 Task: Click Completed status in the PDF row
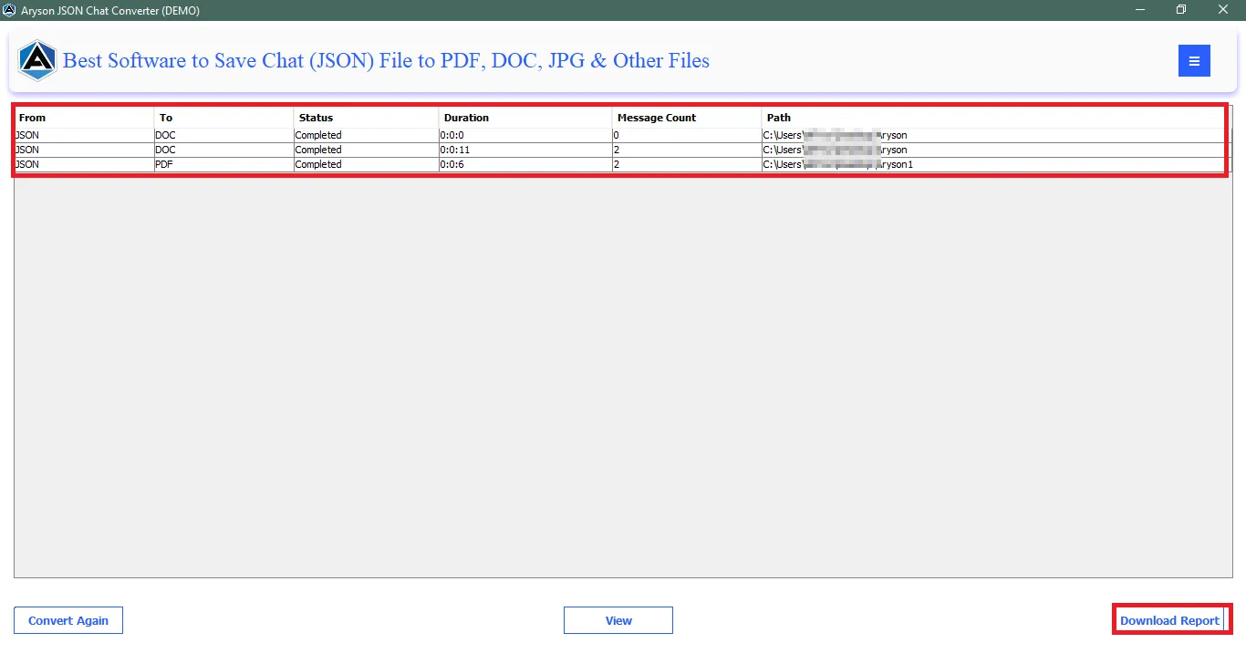[366, 164]
